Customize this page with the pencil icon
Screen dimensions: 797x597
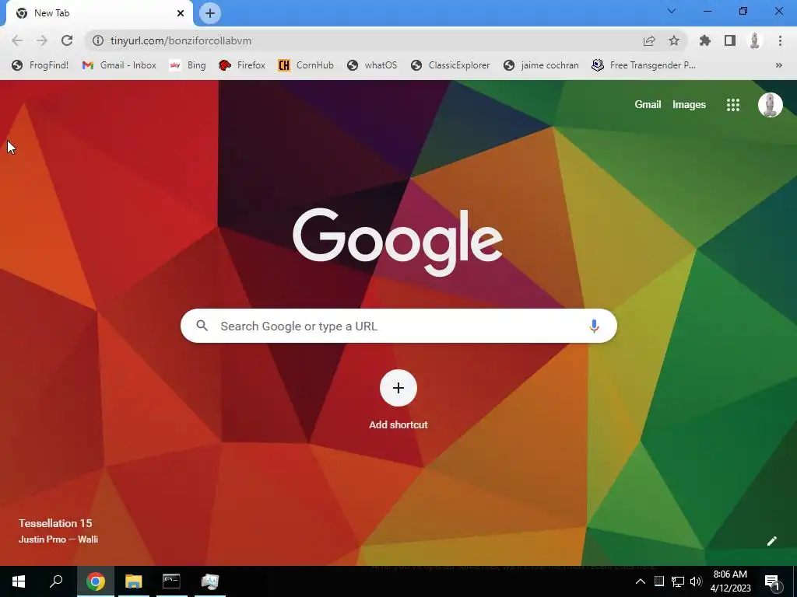coord(771,541)
